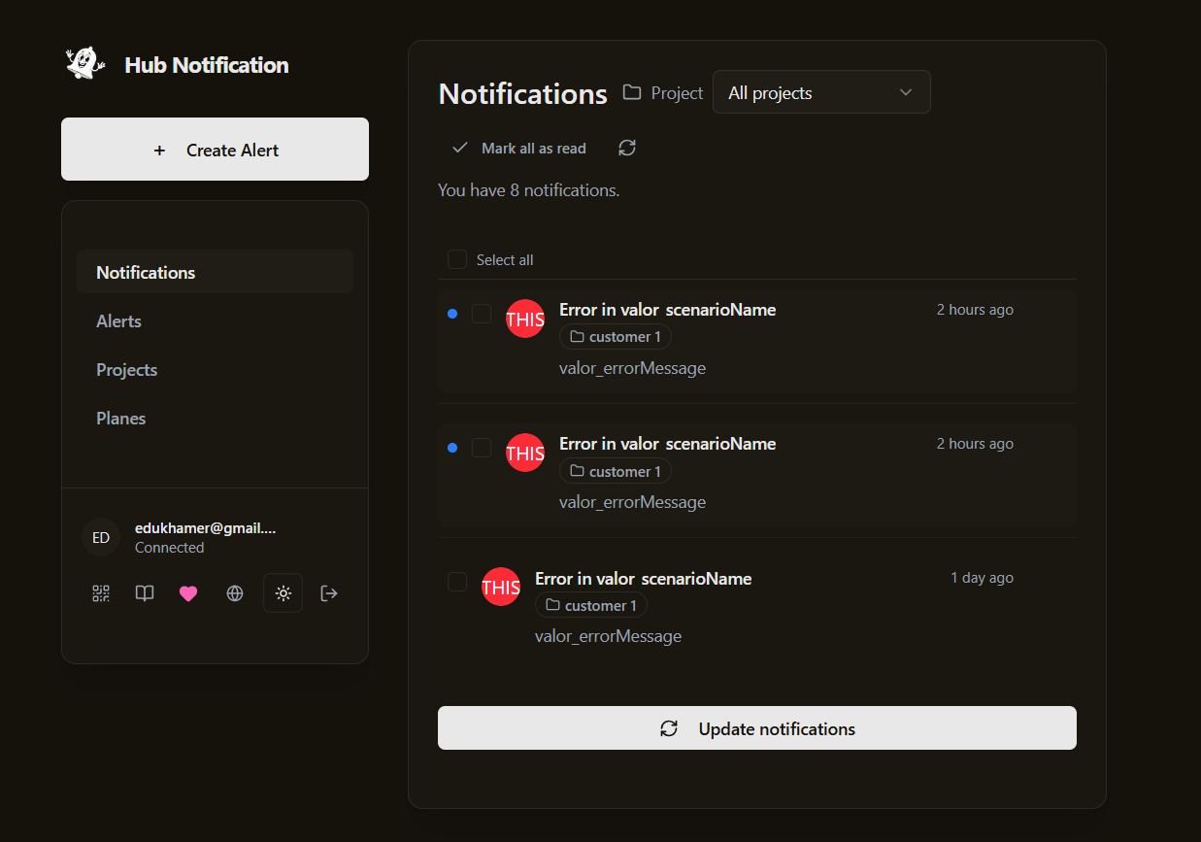Image resolution: width=1201 pixels, height=842 pixels.
Task: Select the 1 day ago notification checkbox
Action: [x=457, y=582]
